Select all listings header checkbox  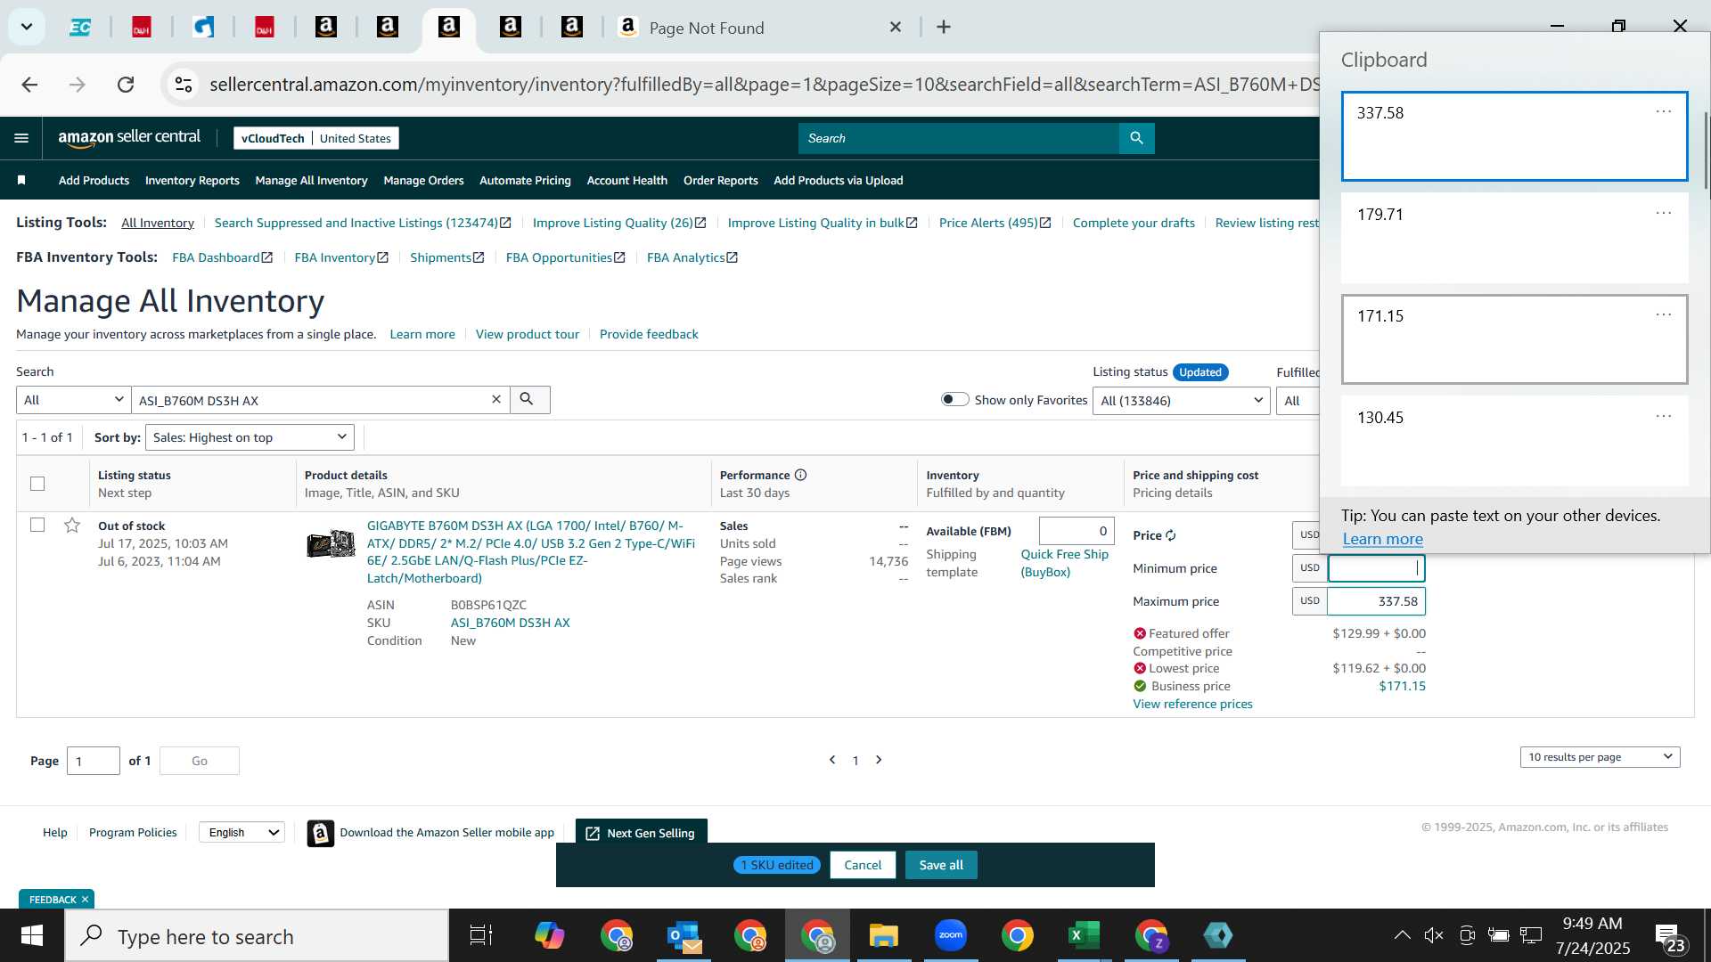pyautogui.click(x=37, y=484)
